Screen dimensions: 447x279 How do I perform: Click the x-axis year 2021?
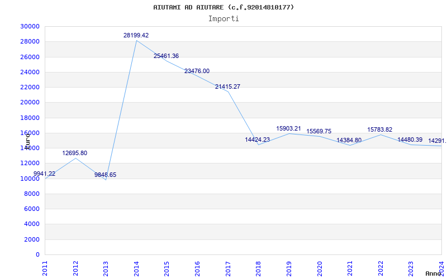click(350, 268)
